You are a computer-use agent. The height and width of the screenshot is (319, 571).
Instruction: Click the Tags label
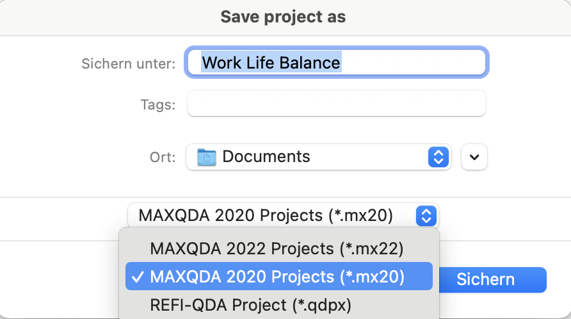(157, 104)
